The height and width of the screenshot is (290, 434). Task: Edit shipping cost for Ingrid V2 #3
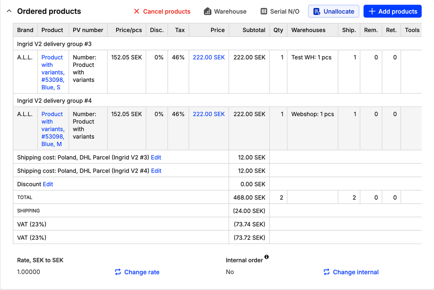point(156,157)
